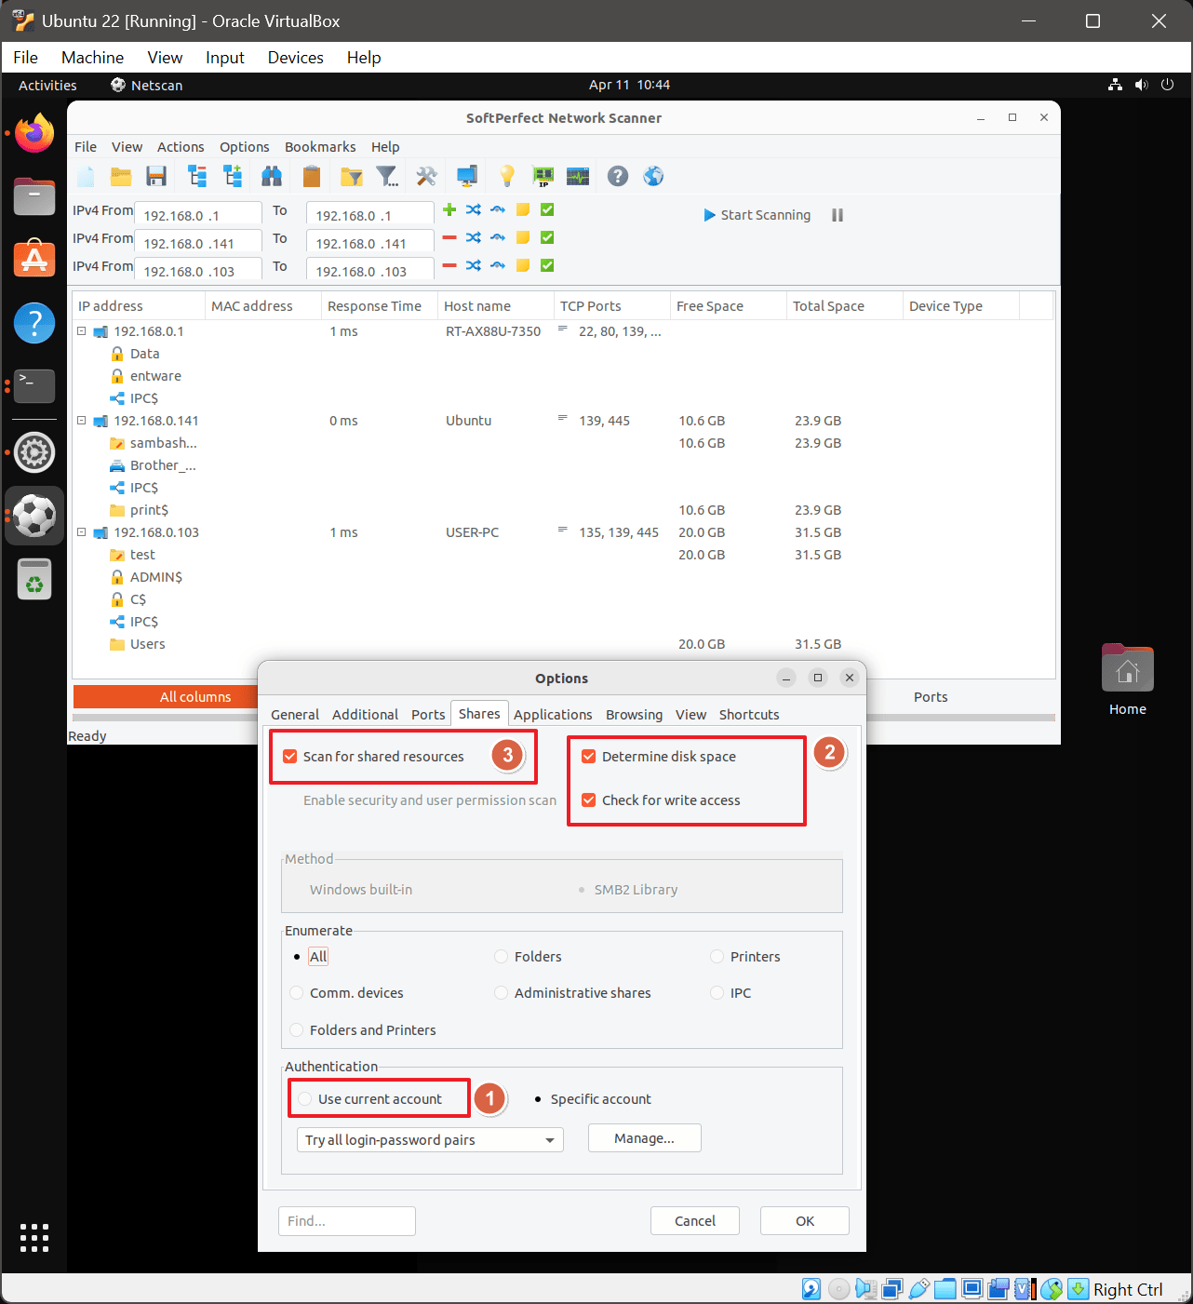
Task: Add an IP range with green plus
Action: pos(449,209)
